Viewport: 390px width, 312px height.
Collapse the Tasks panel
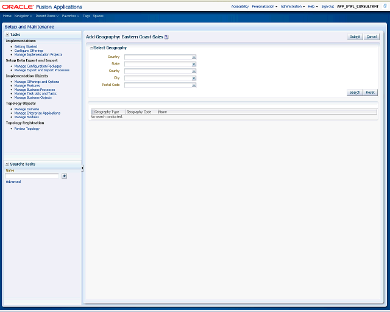[7, 35]
